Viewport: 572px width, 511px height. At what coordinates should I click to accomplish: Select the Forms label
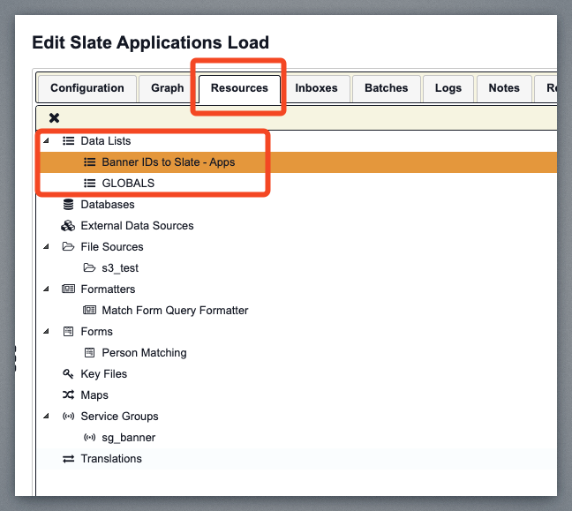tap(97, 331)
